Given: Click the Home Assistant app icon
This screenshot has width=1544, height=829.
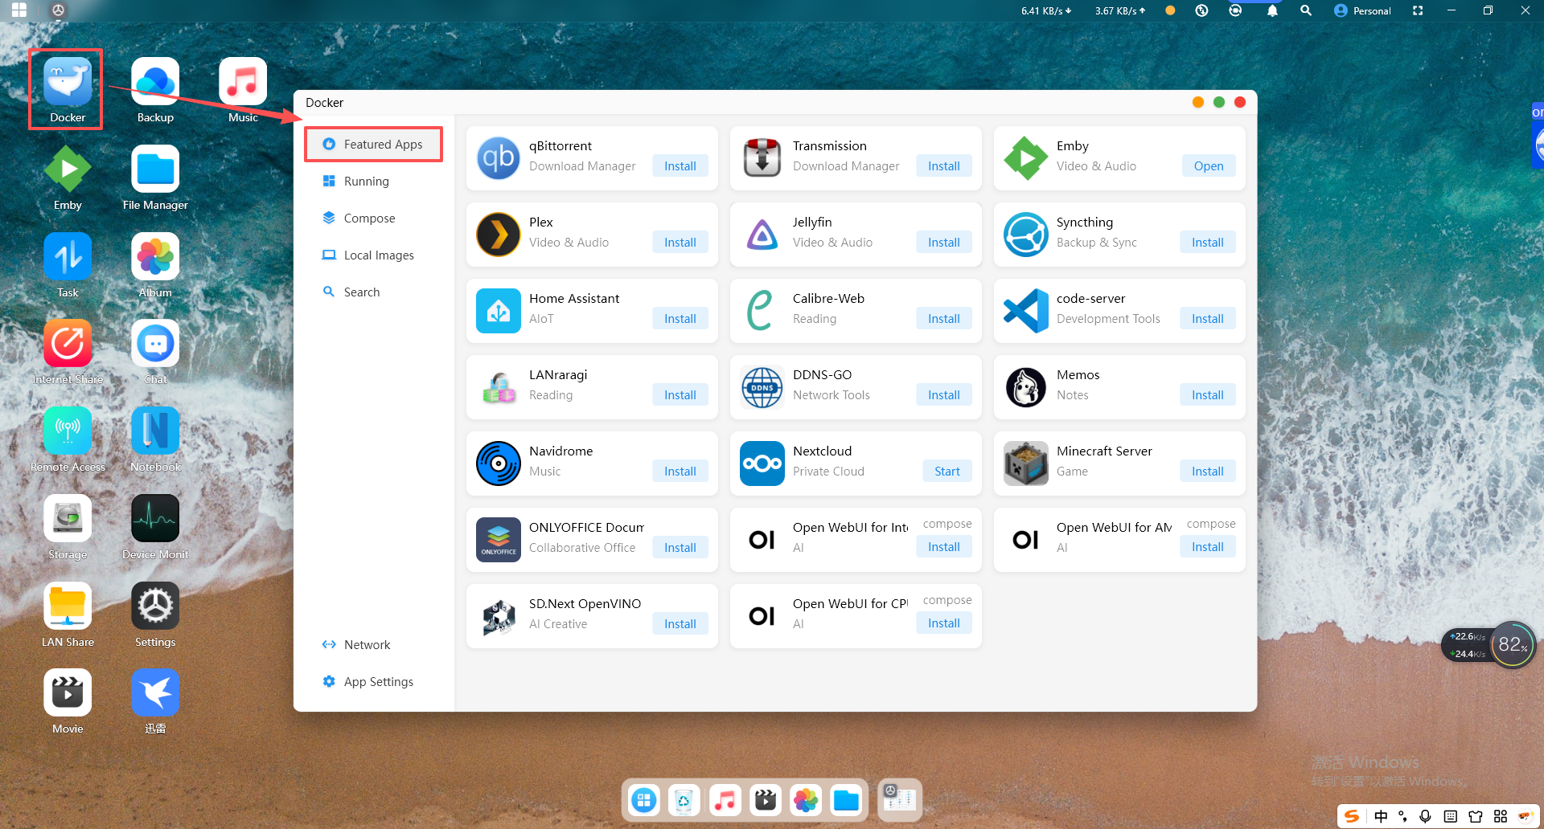Looking at the screenshot, I should coord(499,311).
